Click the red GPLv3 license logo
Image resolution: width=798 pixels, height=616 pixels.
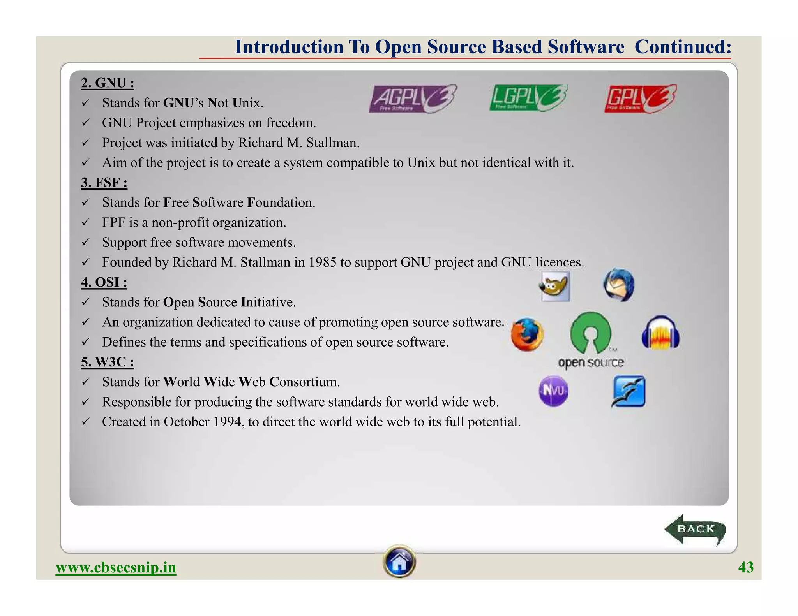[x=640, y=99]
